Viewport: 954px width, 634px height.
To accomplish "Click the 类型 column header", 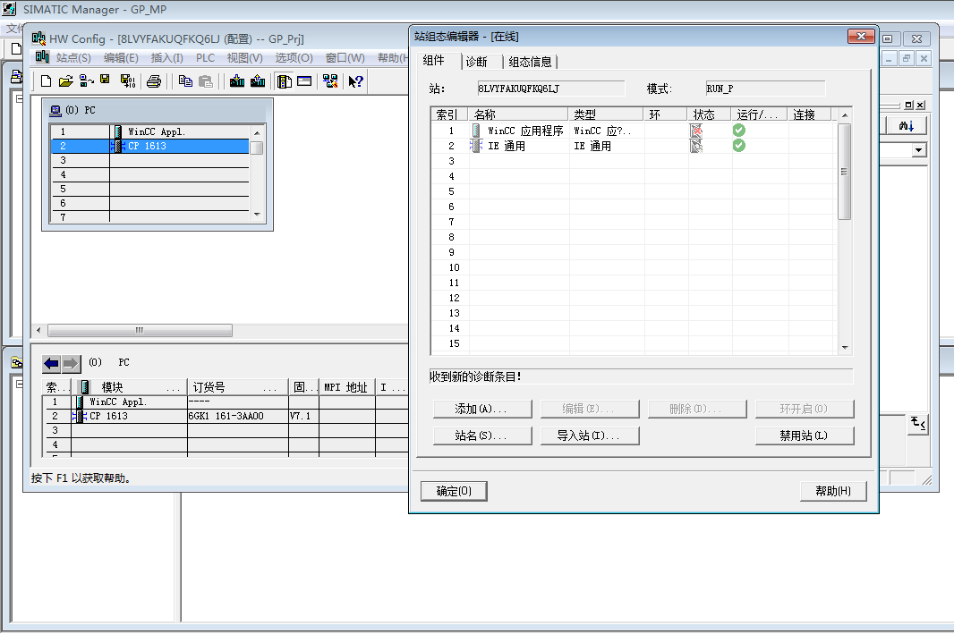I will tap(606, 114).
